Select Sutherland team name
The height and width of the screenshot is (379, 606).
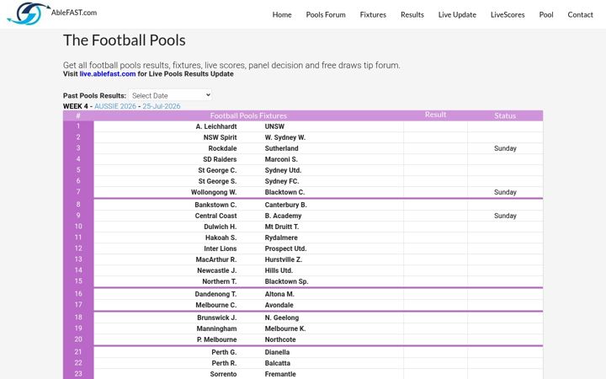click(x=281, y=148)
